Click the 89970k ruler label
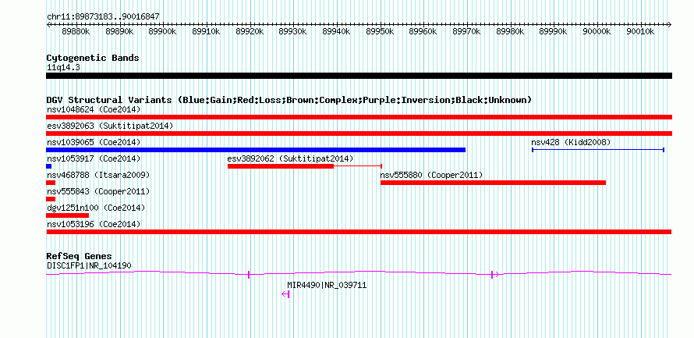The image size is (694, 338). pyautogui.click(x=466, y=32)
